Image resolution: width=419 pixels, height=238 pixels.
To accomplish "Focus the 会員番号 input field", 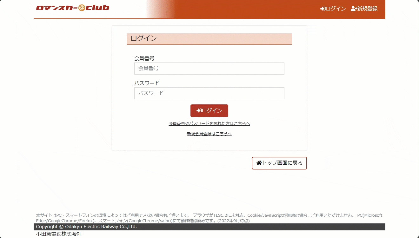I will [209, 69].
